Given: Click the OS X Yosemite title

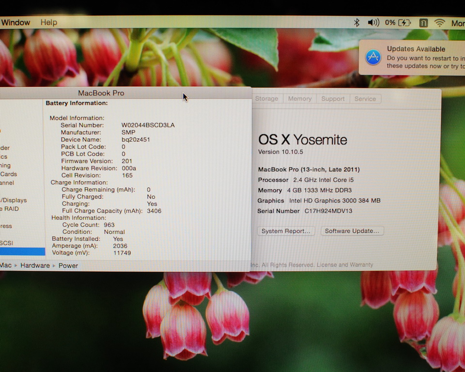Looking at the screenshot, I should coord(302,139).
